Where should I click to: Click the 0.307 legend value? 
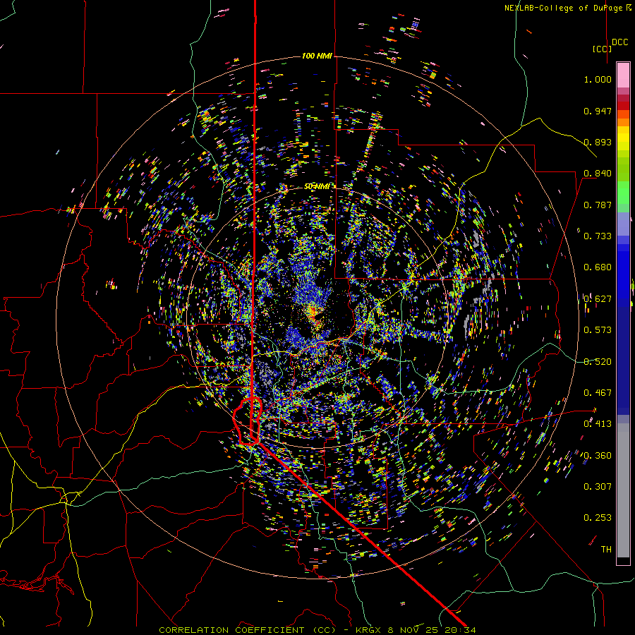[598, 487]
